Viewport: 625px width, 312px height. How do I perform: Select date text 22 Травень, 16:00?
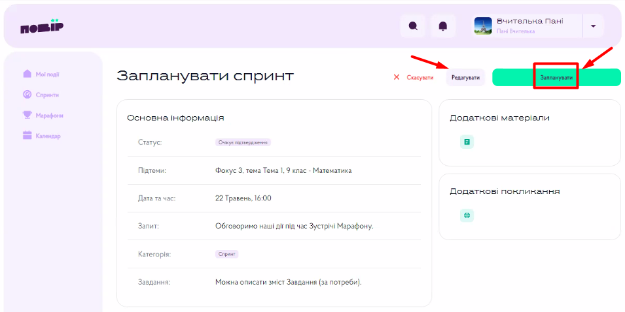(243, 198)
